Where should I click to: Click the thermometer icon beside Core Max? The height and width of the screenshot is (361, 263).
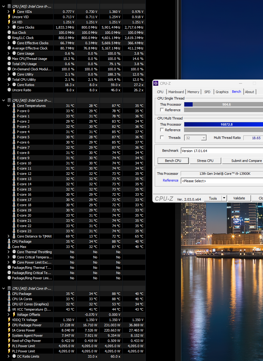pyautogui.click(x=9, y=247)
